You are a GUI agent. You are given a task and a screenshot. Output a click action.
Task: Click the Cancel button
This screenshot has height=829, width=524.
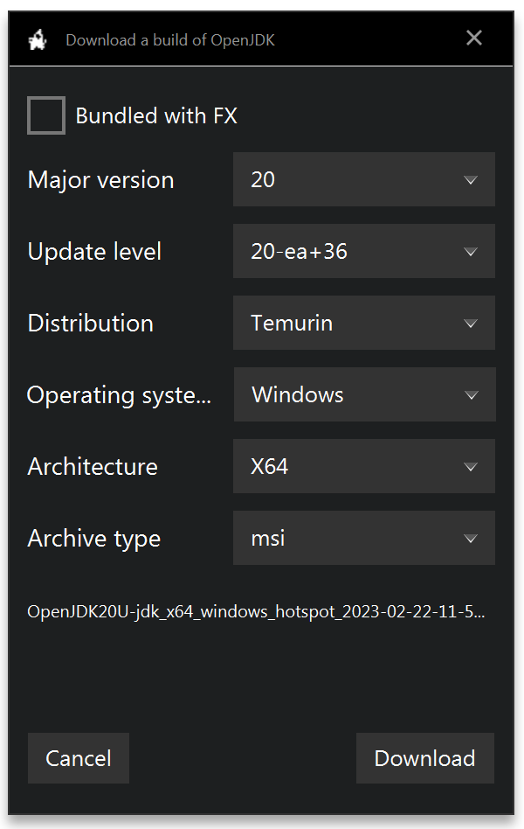point(79,758)
